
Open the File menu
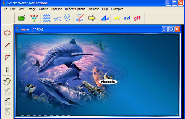click(x=5, y=9)
